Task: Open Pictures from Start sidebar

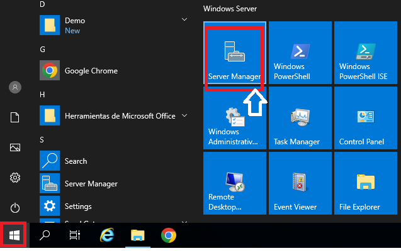Action: tap(15, 147)
